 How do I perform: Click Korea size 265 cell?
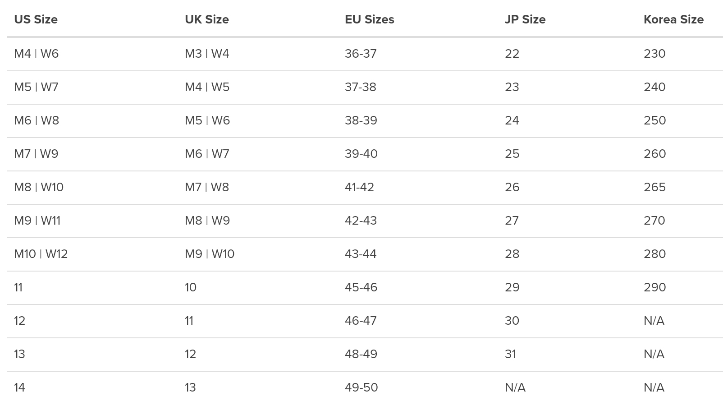(655, 187)
